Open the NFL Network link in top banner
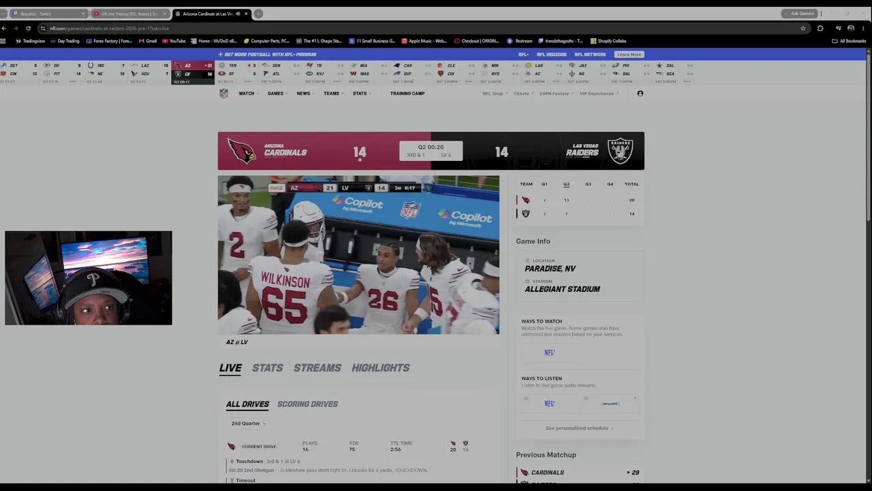Viewport: 872px width, 491px height. (590, 55)
